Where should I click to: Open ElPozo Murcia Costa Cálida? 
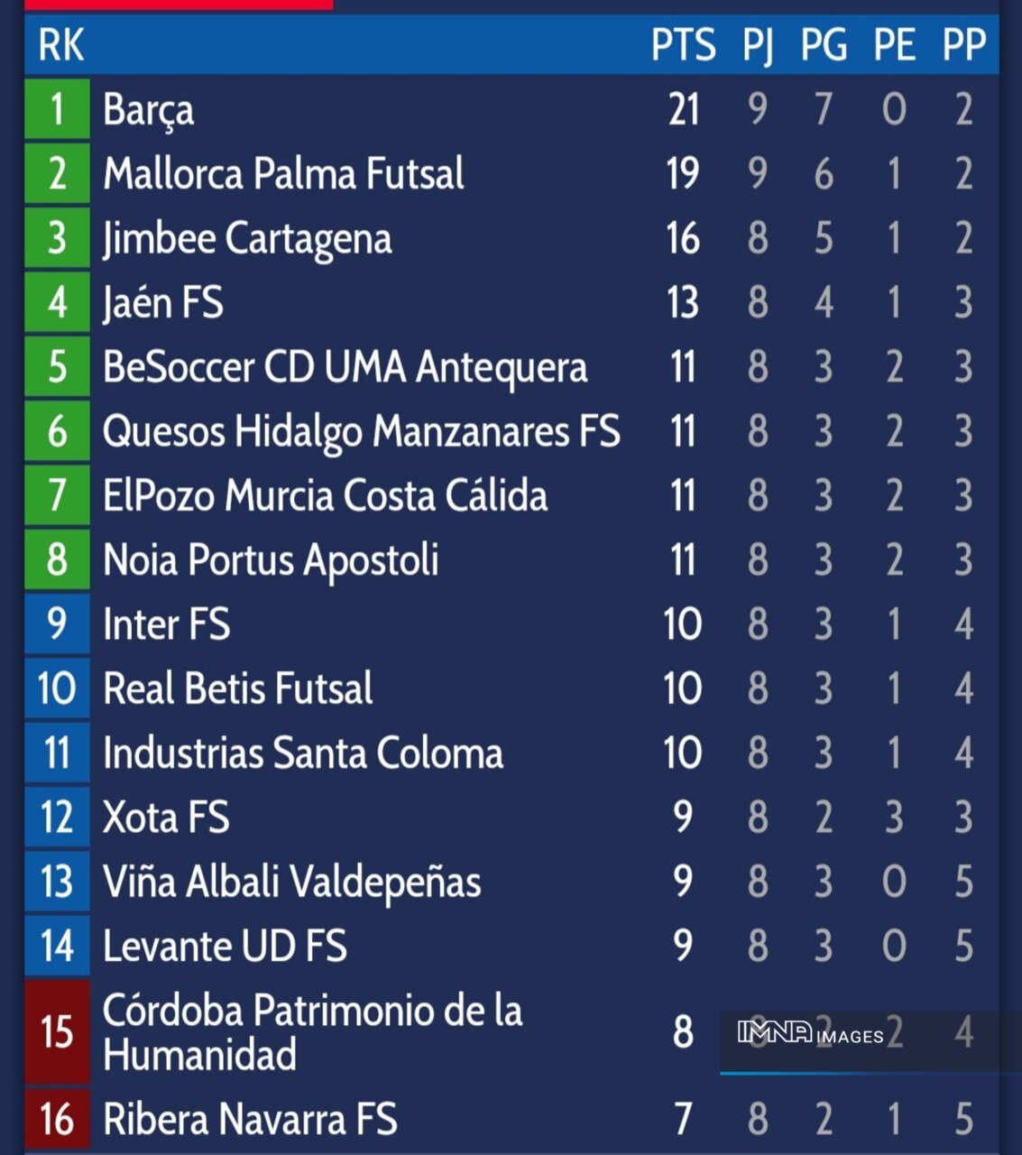(x=325, y=496)
